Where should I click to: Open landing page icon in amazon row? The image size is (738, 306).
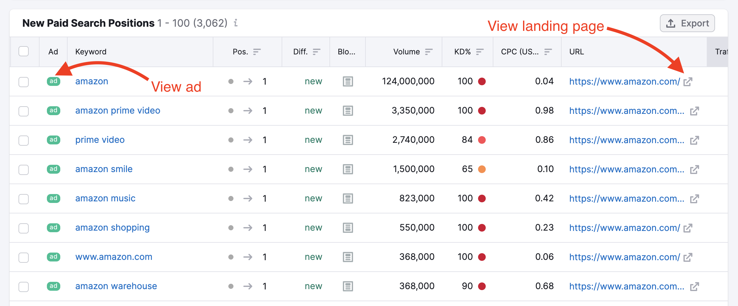[x=688, y=82]
